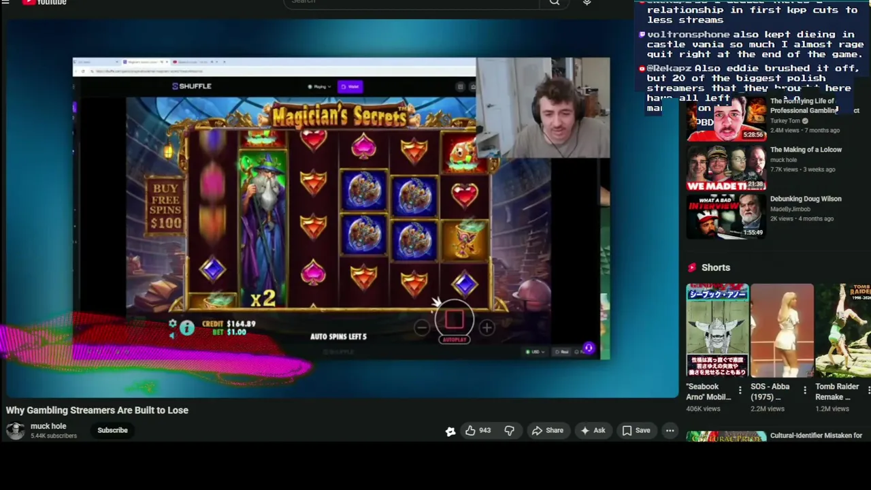This screenshot has height=490, width=871.
Task: Open the USD currency dropdown below the game
Action: pyautogui.click(x=536, y=351)
